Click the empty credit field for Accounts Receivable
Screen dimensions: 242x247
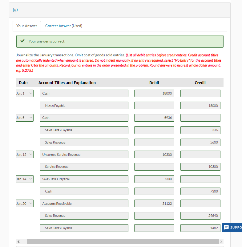[x=200, y=204]
